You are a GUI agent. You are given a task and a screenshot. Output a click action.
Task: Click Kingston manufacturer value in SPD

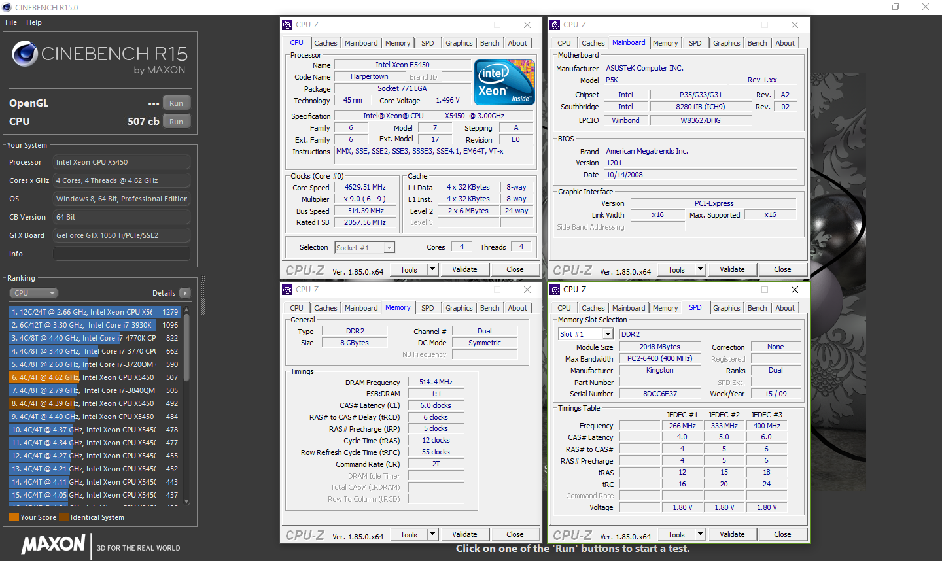[659, 370]
